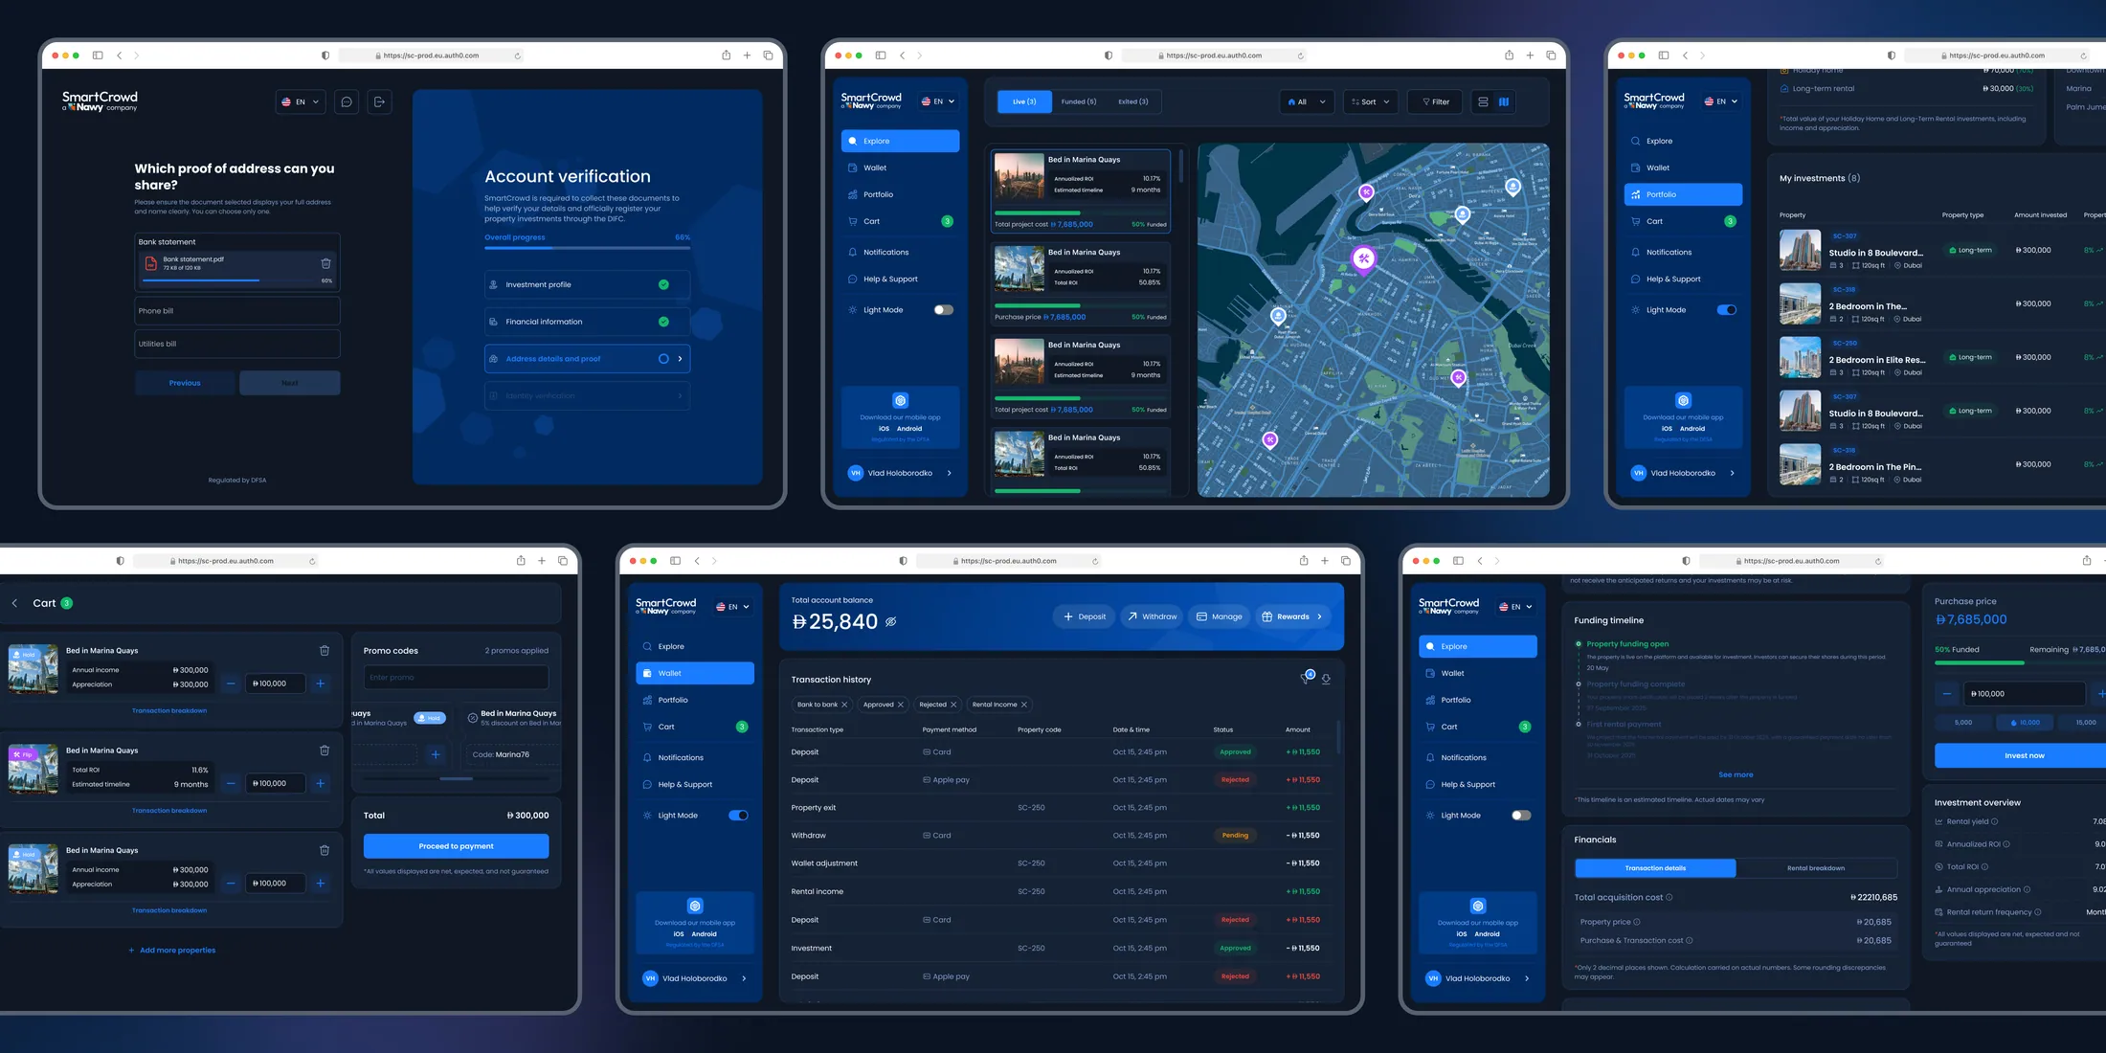Click the Invest now button
This screenshot has height=1053, width=2106.
pos(2024,755)
